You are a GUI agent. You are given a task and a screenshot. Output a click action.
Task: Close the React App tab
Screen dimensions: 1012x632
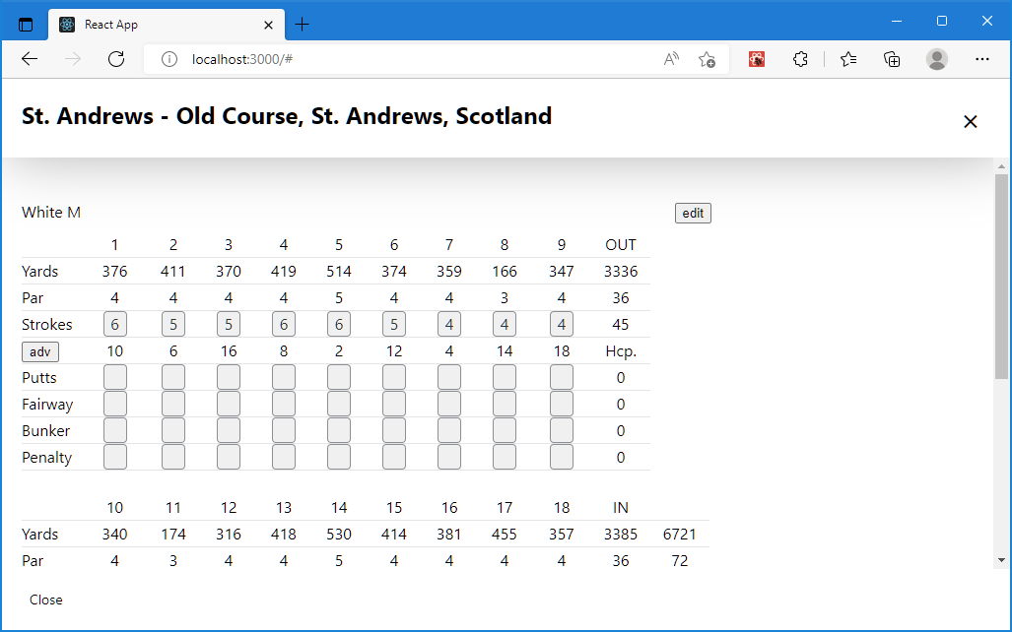268,26
